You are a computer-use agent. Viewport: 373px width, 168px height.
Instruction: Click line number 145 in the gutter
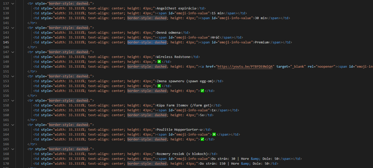pyautogui.click(x=6, y=42)
